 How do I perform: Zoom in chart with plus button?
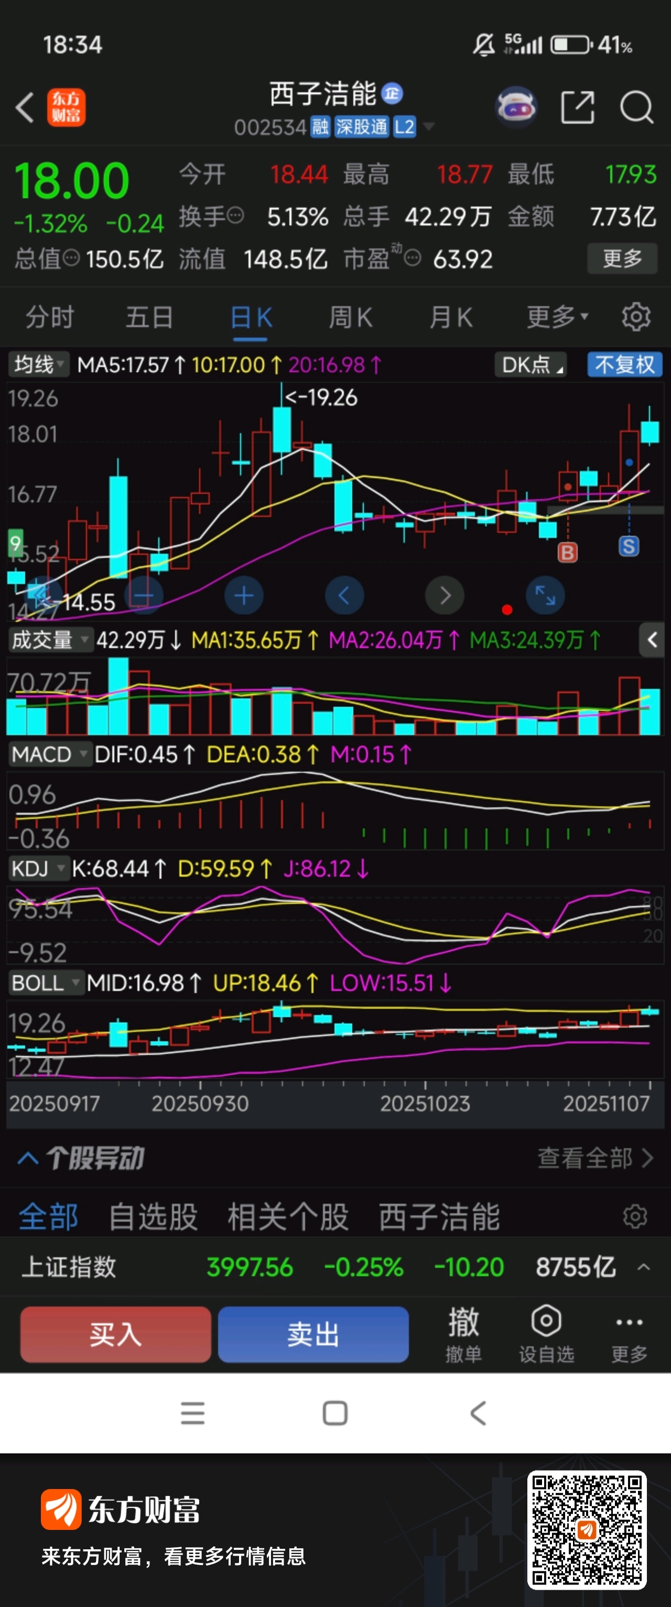pos(244,596)
